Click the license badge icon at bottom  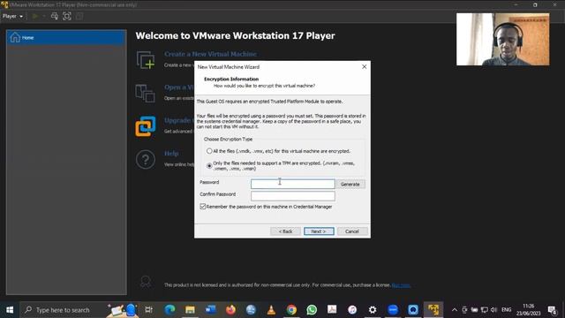[x=146, y=282]
